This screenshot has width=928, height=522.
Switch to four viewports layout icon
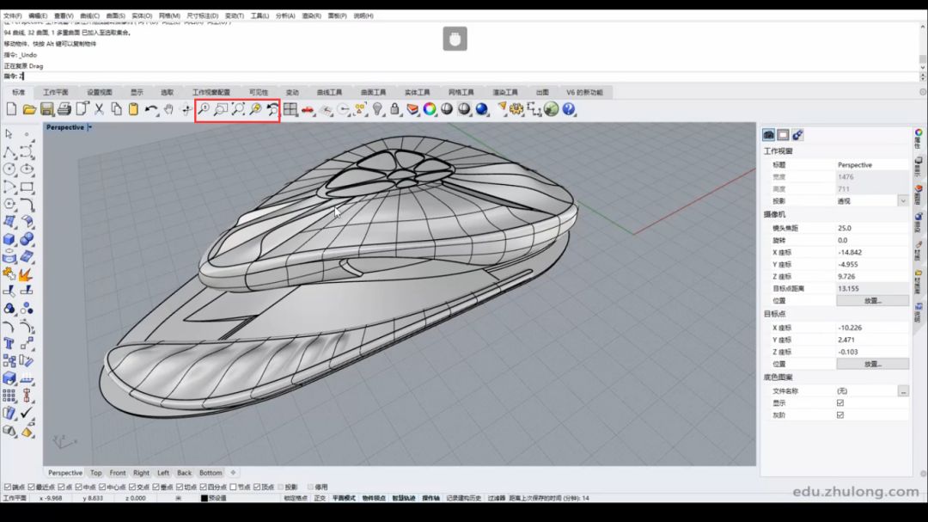click(x=290, y=109)
